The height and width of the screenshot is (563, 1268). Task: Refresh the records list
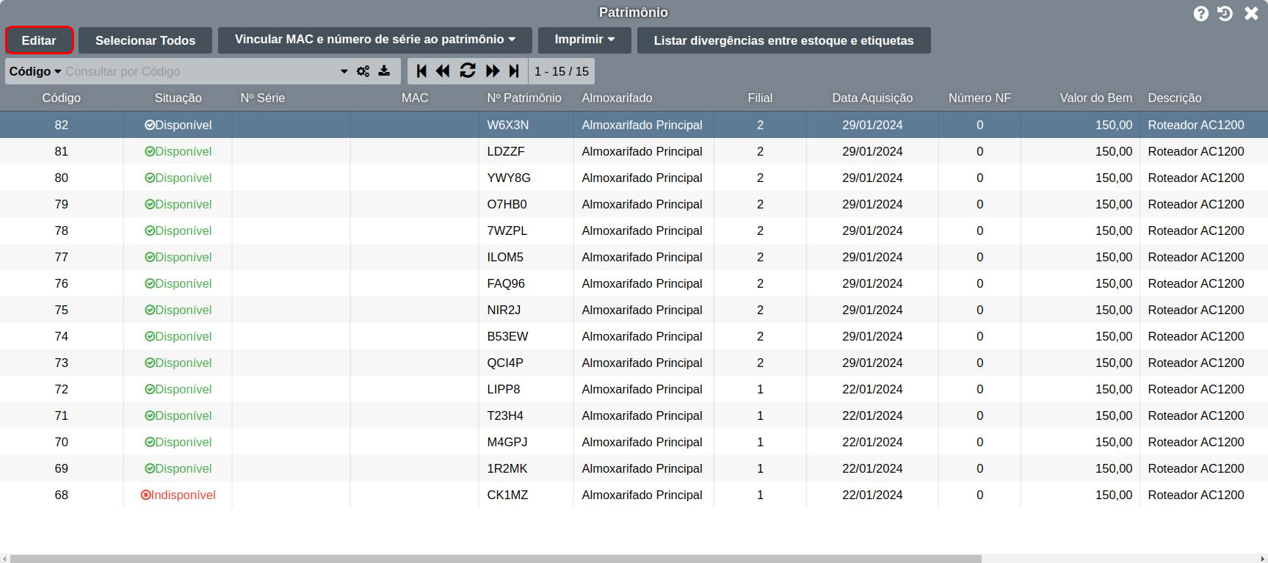pyautogui.click(x=468, y=71)
